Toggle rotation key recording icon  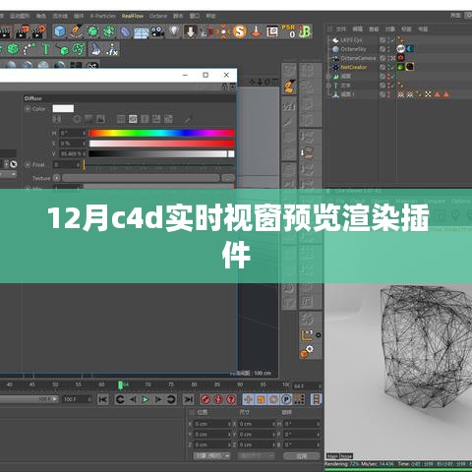pyautogui.click(x=273, y=399)
